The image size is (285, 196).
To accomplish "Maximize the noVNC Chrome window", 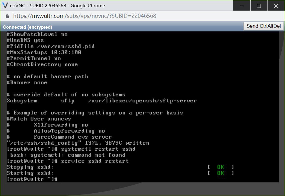I will [259, 6].
